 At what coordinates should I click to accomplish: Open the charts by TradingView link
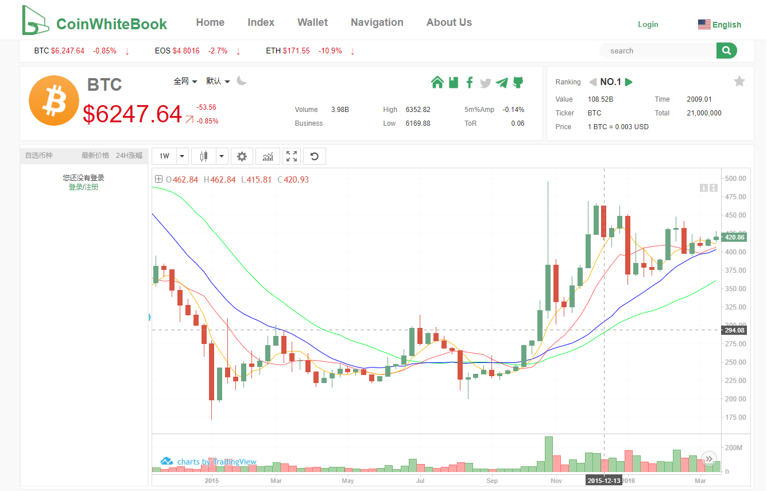pyautogui.click(x=217, y=462)
